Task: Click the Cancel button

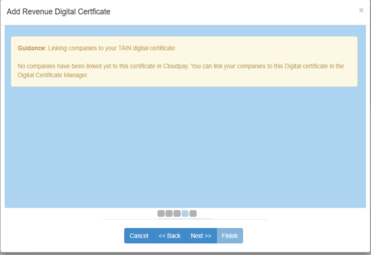Action: pyautogui.click(x=139, y=236)
